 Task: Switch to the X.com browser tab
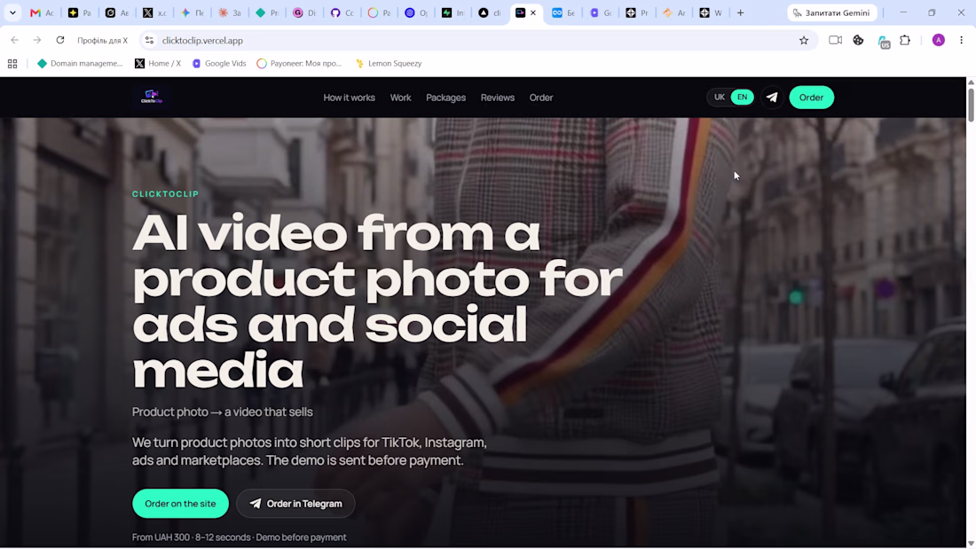(153, 12)
